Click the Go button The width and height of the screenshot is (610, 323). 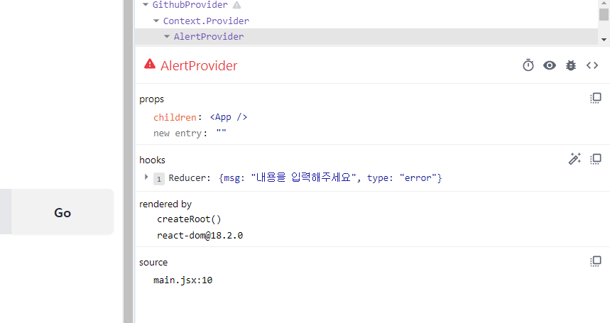coord(62,212)
